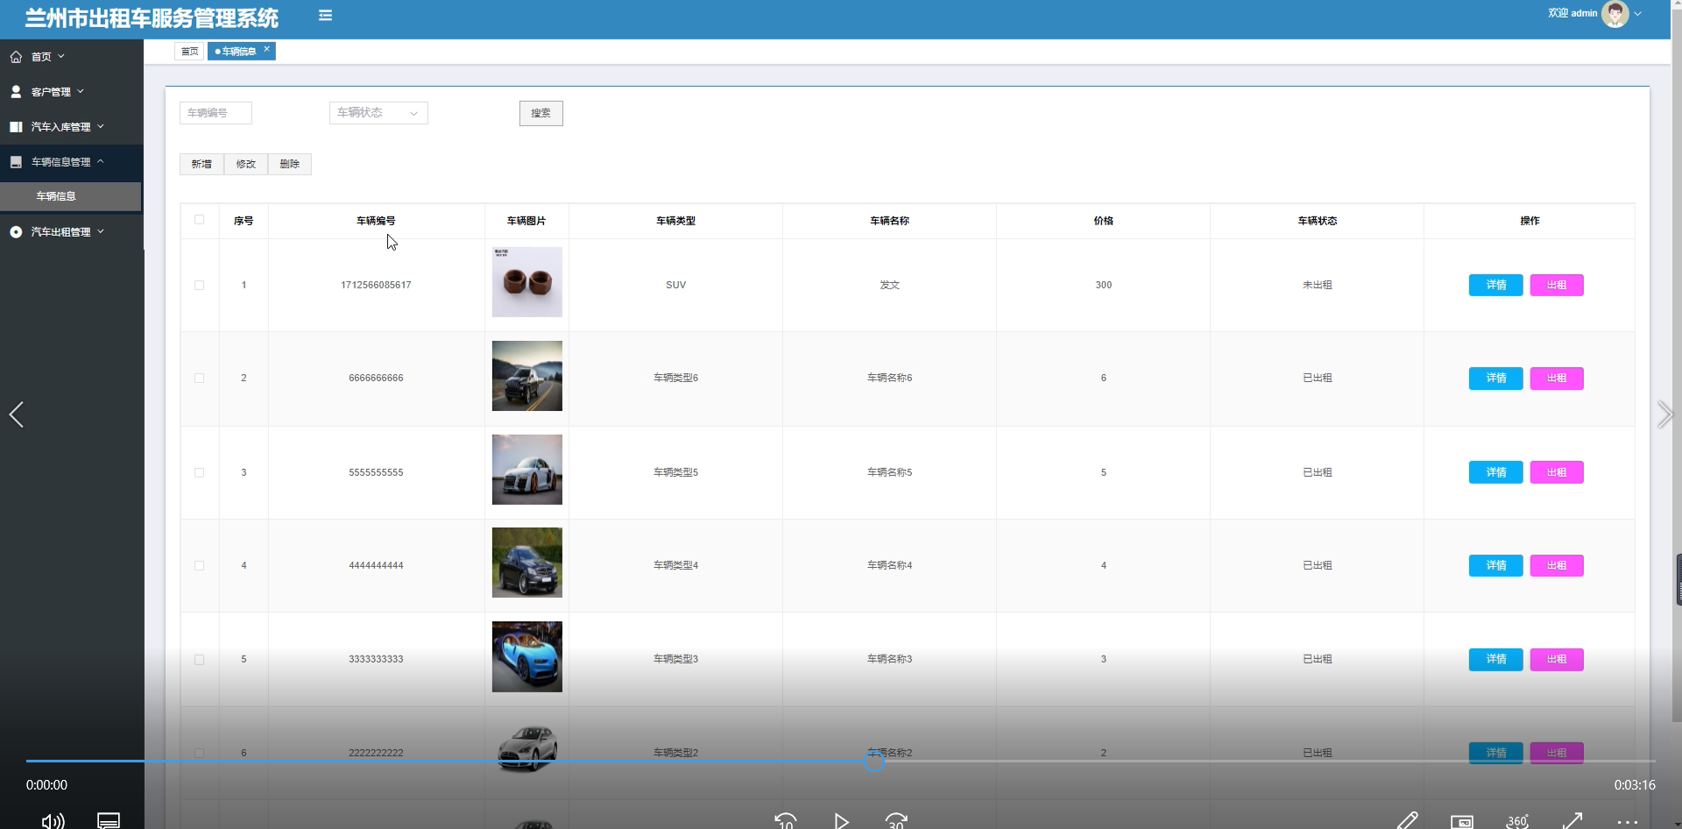Check the row 2 checkbox for 6666666666
This screenshot has width=1682, height=829.
tap(200, 379)
